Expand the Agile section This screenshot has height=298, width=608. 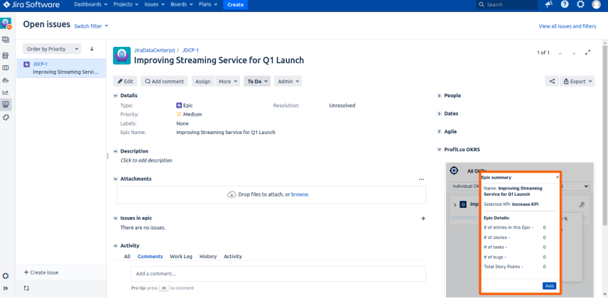coord(440,132)
